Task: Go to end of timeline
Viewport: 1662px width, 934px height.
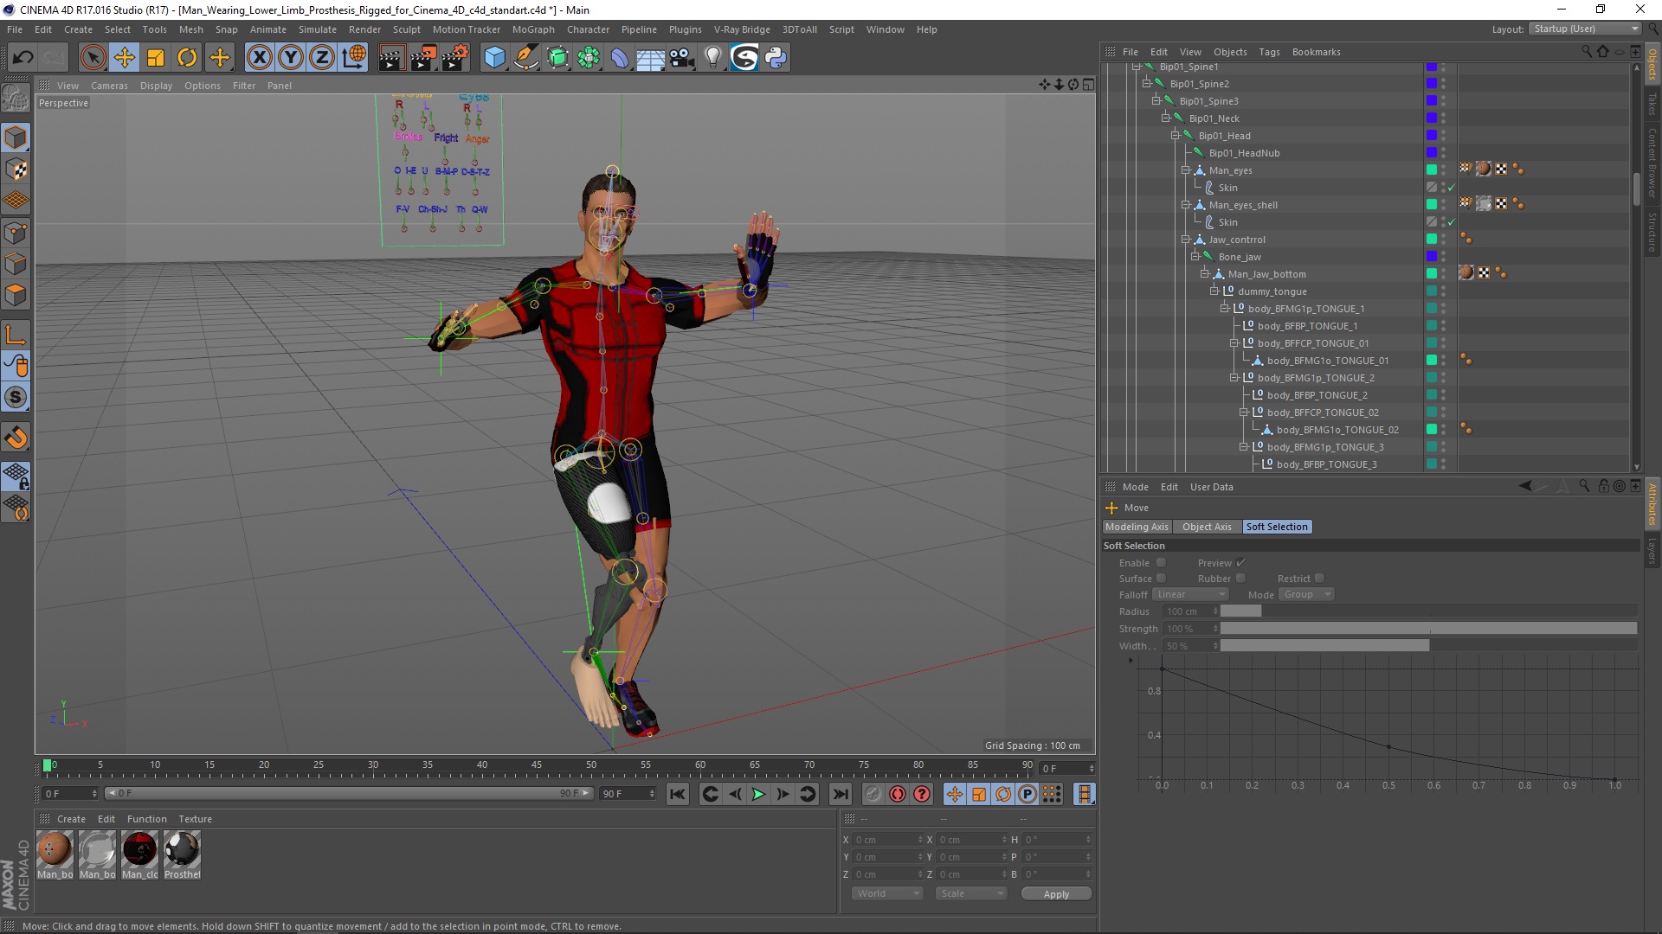Action: coord(841,794)
